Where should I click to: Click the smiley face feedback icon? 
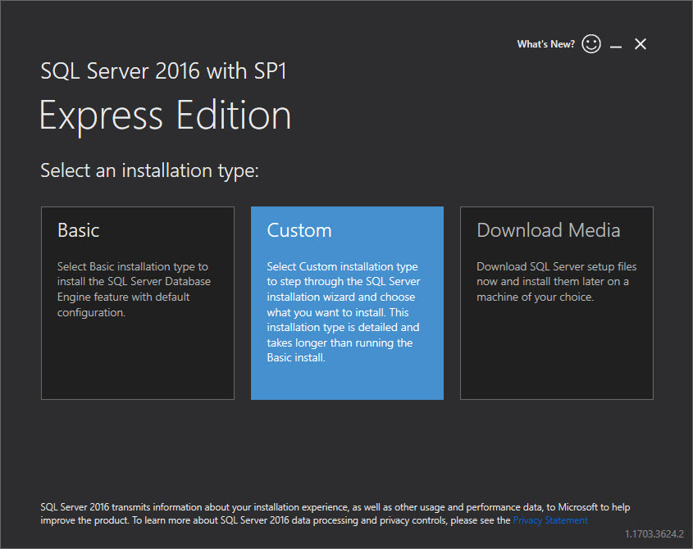(591, 44)
